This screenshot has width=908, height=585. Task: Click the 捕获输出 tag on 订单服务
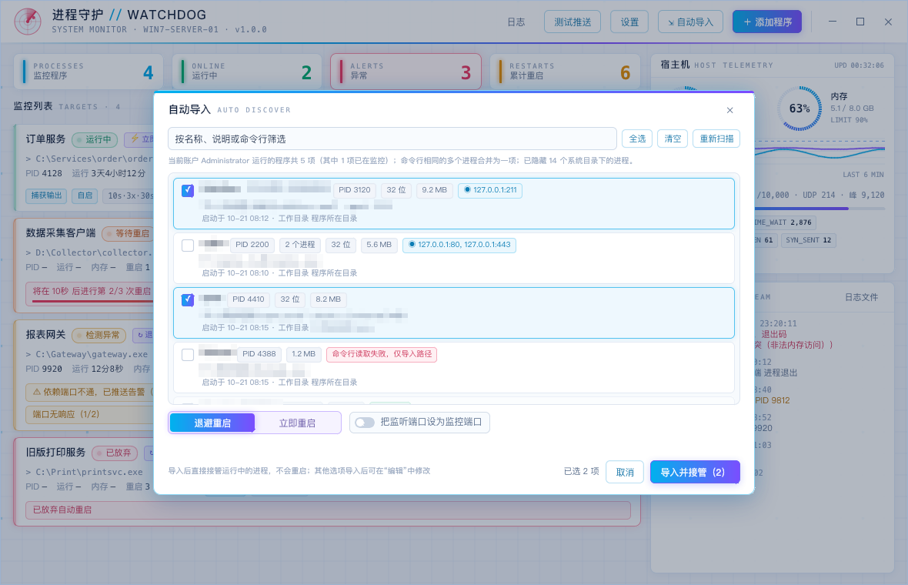(x=46, y=196)
